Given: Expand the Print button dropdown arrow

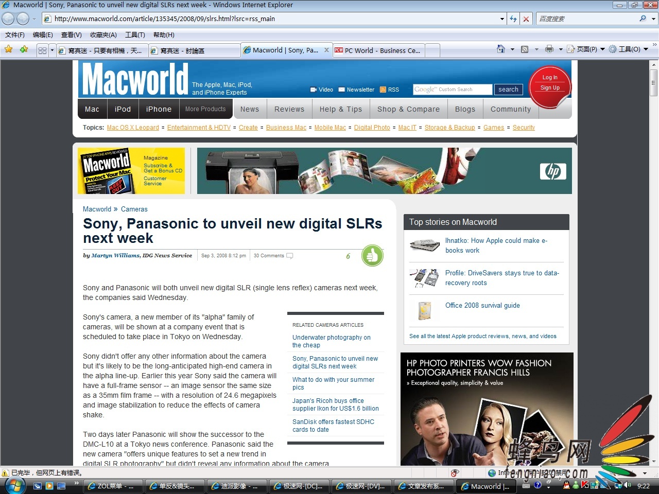Looking at the screenshot, I should tap(561, 49).
